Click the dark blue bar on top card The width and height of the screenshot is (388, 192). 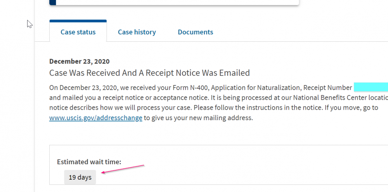tap(53, 2)
